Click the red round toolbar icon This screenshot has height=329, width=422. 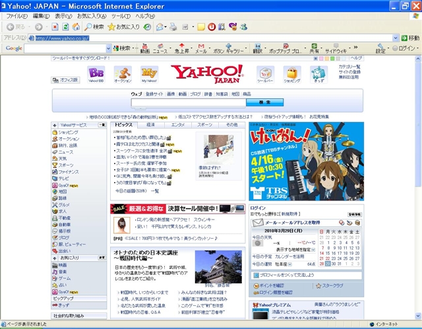coord(212,26)
